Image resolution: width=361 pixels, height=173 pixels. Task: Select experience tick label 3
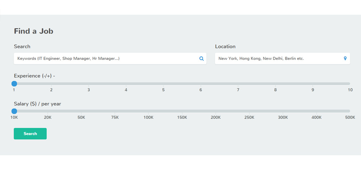tap(89, 90)
